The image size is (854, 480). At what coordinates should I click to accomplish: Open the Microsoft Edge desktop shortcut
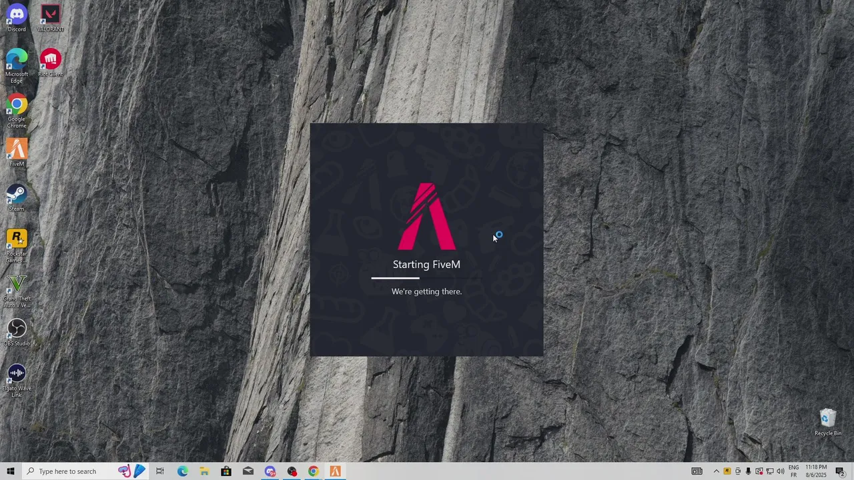point(17,65)
